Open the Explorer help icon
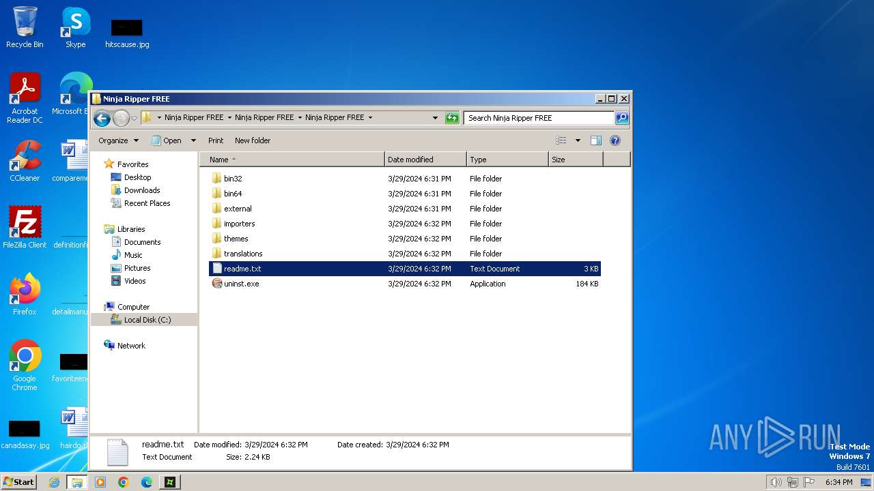The image size is (874, 491). coord(615,140)
